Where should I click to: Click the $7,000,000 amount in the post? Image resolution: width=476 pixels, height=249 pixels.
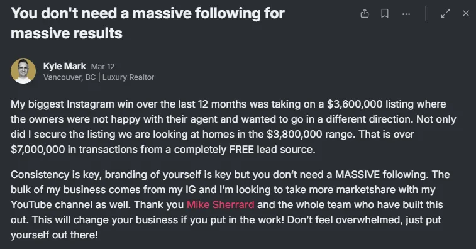point(38,150)
